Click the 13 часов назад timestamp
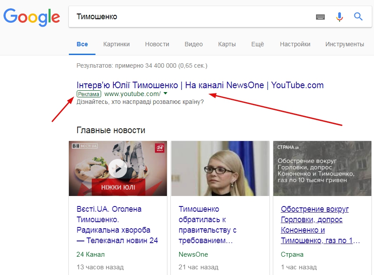The width and height of the screenshot is (374, 275). [x=100, y=267]
